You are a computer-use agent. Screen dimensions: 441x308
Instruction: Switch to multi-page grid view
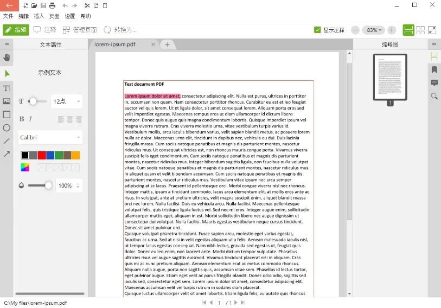[x=420, y=30]
